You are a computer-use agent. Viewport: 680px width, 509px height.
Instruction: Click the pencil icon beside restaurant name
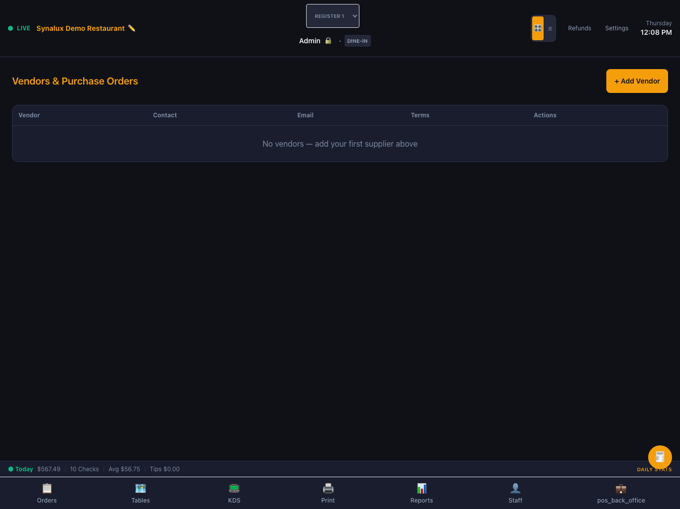pyautogui.click(x=131, y=28)
